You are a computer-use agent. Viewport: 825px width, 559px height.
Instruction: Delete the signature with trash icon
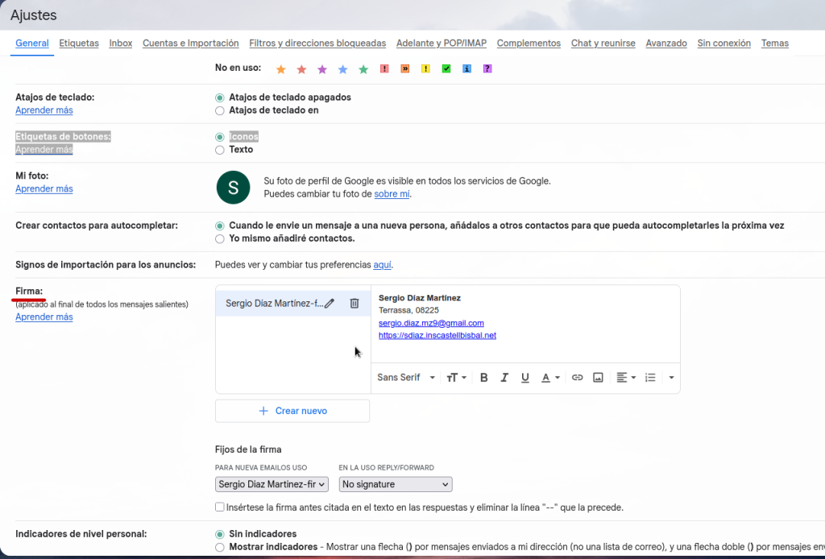354,304
